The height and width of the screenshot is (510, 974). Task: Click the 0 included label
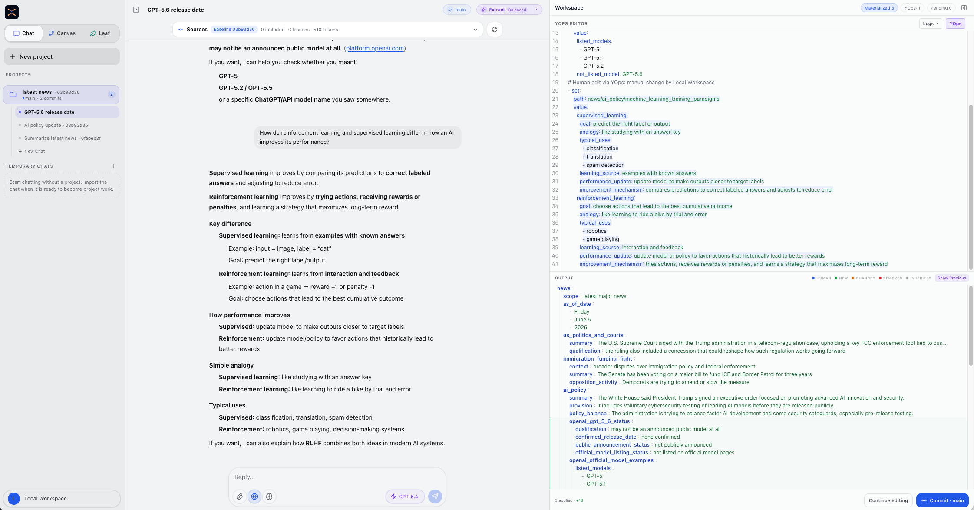click(x=273, y=30)
